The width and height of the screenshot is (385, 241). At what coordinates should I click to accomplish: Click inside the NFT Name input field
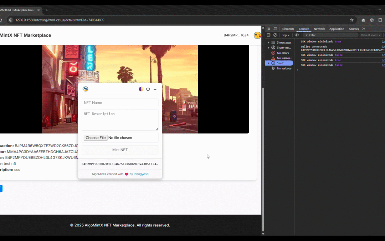[x=120, y=102]
